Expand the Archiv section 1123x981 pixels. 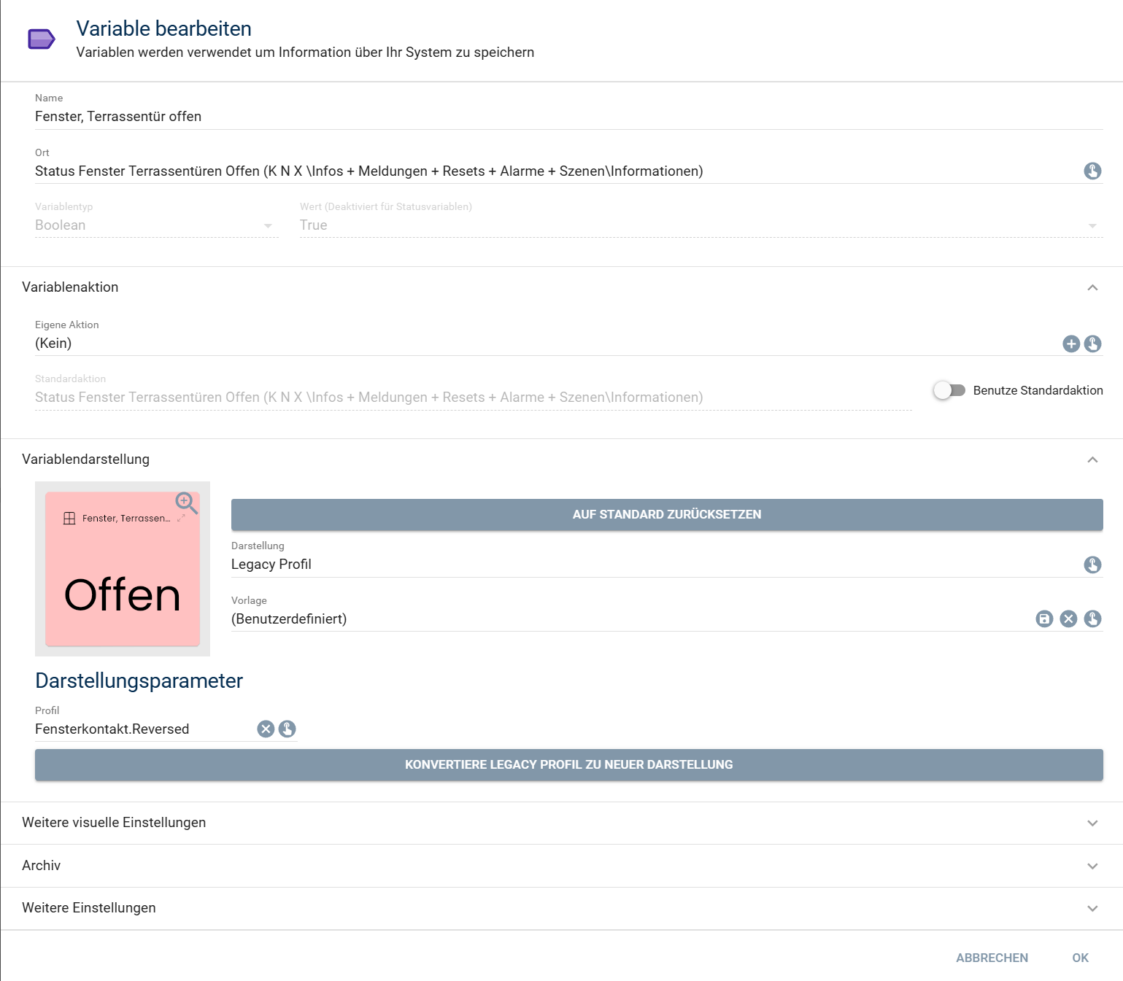click(x=1092, y=866)
